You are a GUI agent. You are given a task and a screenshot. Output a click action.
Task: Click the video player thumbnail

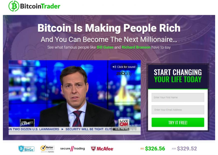coord(75,97)
